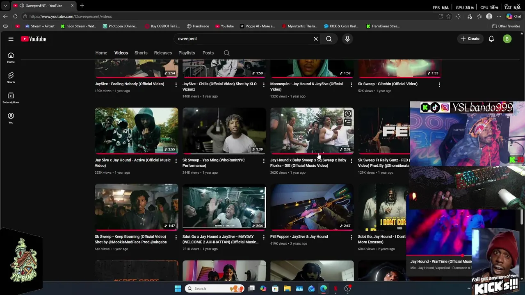Click the Create button
This screenshot has height=295, width=525.
coord(470,39)
